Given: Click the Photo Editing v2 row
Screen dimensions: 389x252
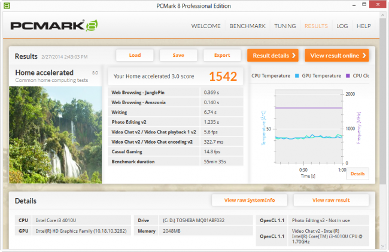Looking at the screenshot, I should point(175,122).
